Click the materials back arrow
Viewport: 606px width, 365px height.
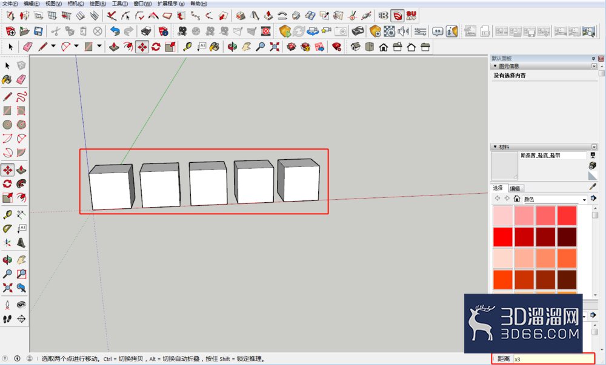(x=498, y=199)
